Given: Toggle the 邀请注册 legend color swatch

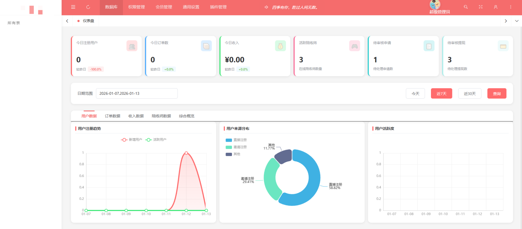Looking at the screenshot, I should [x=229, y=147].
